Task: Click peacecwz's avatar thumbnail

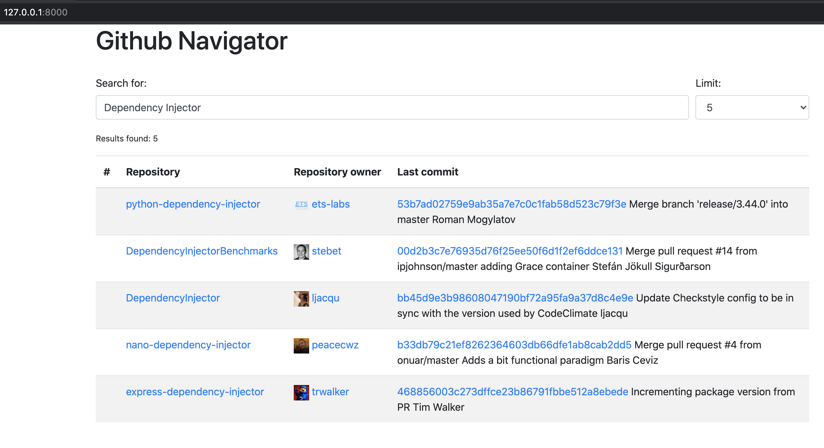Action: click(x=301, y=345)
